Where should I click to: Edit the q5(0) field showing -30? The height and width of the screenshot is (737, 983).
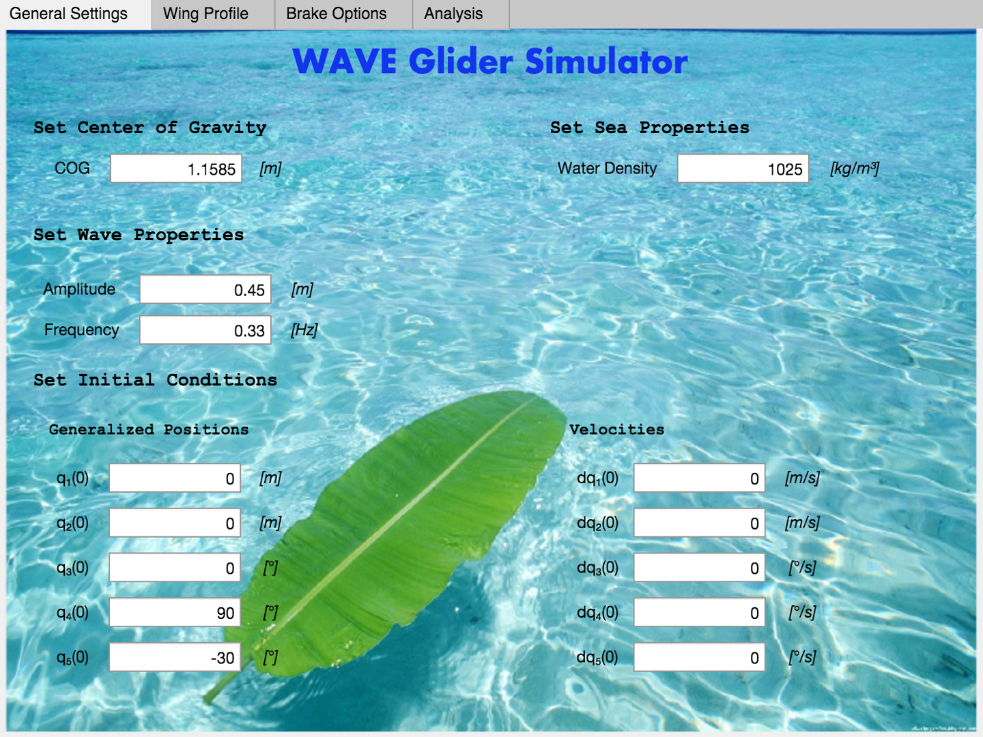pyautogui.click(x=175, y=658)
